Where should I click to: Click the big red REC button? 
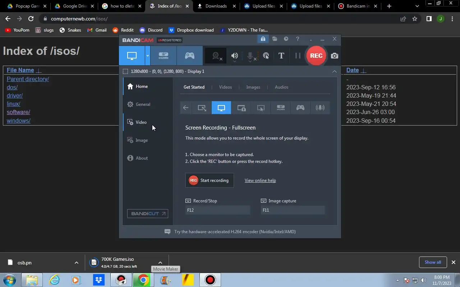click(316, 56)
